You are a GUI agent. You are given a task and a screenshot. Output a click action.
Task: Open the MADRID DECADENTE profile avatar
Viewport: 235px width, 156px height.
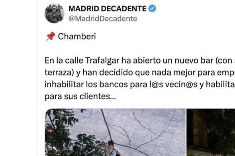(55, 13)
